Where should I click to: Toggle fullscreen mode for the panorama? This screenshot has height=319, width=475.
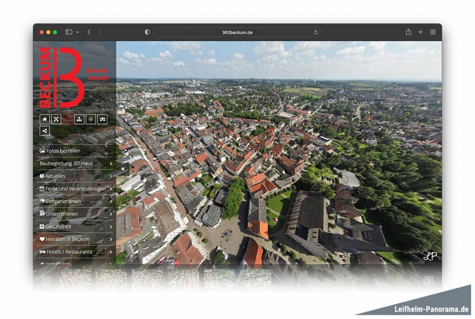click(56, 119)
